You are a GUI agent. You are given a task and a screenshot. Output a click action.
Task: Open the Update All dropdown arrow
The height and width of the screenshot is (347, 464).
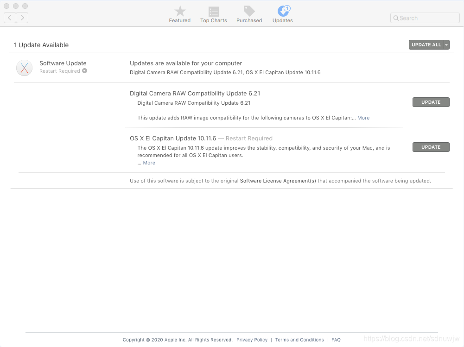click(446, 44)
